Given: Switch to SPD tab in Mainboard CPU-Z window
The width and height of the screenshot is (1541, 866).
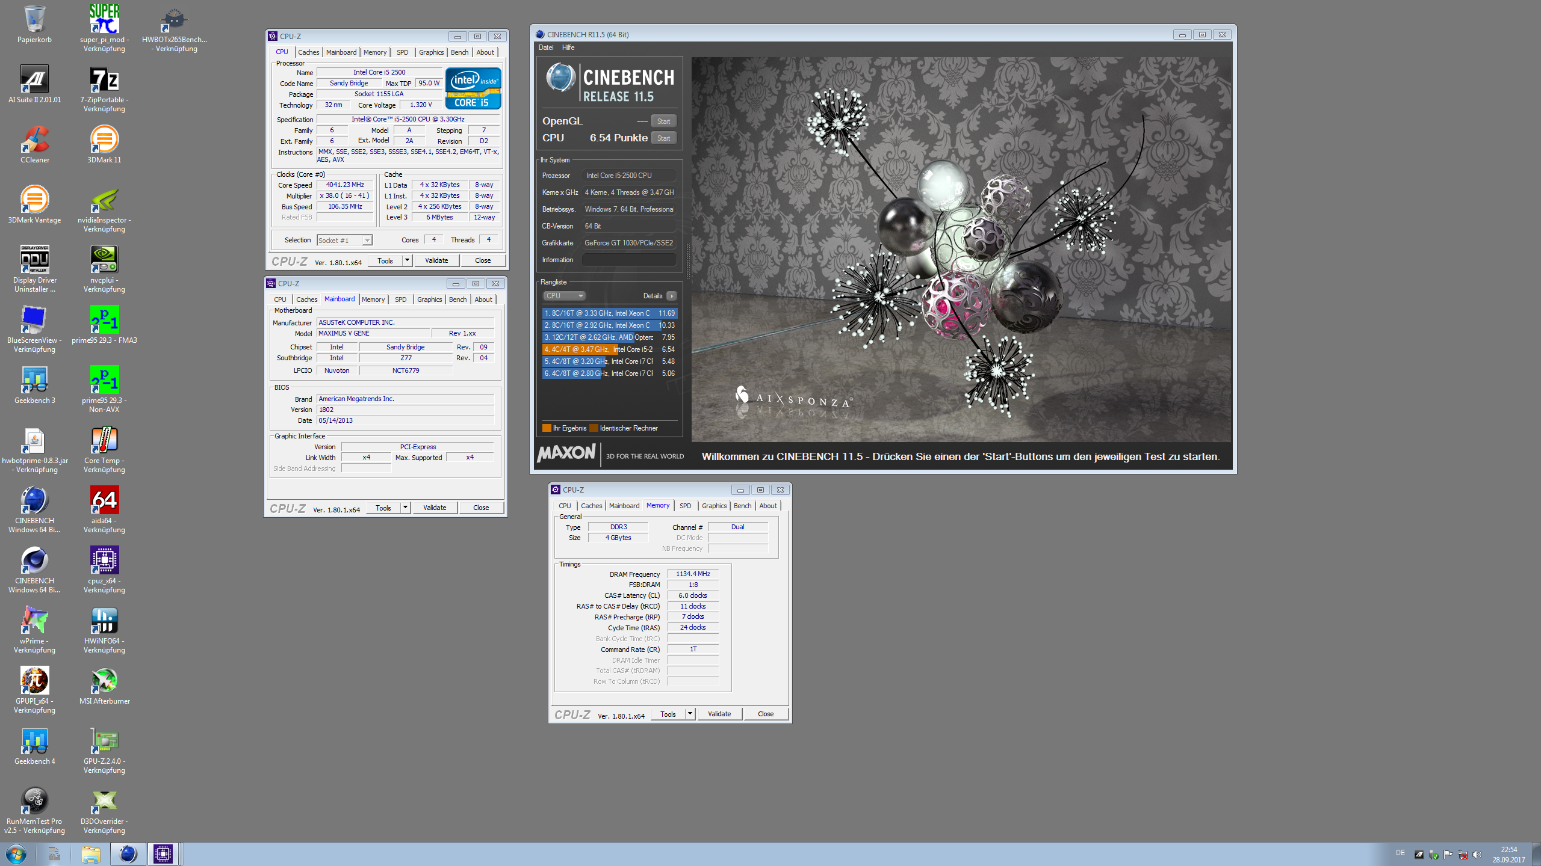Looking at the screenshot, I should click(400, 299).
